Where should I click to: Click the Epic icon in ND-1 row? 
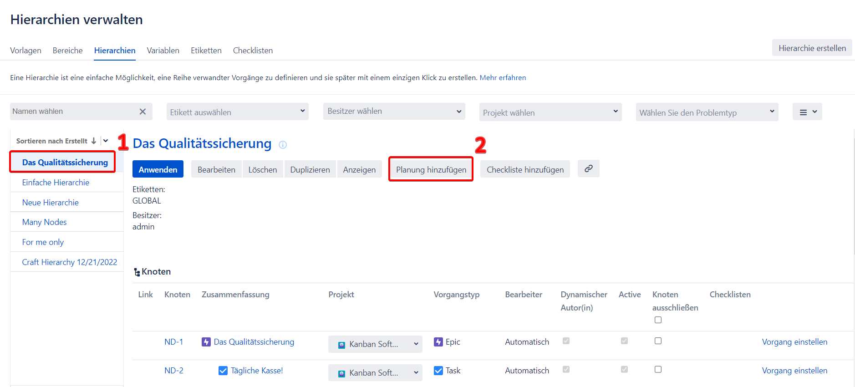click(438, 342)
